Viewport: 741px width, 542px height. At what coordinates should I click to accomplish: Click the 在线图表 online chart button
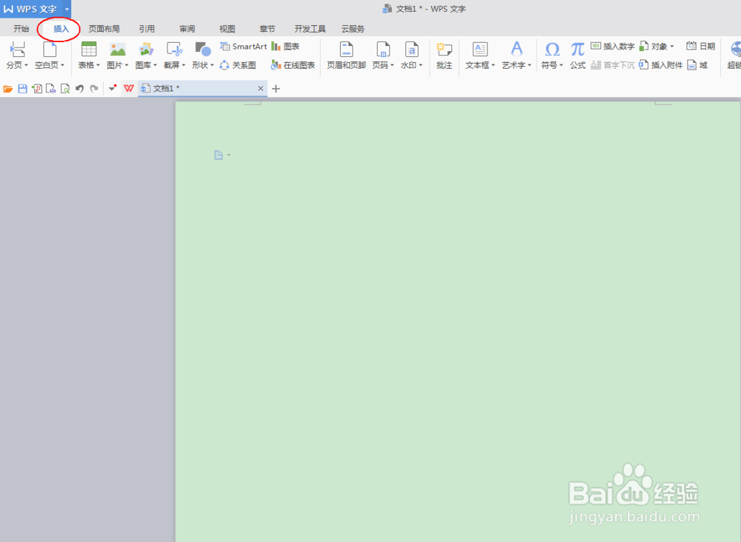pos(293,65)
